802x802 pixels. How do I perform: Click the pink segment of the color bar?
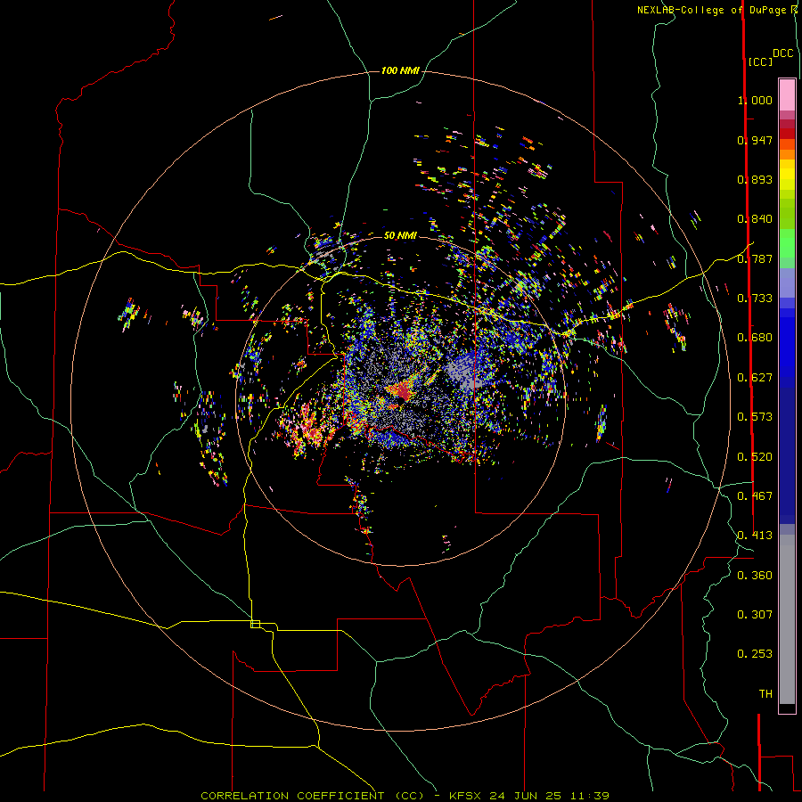click(x=787, y=95)
